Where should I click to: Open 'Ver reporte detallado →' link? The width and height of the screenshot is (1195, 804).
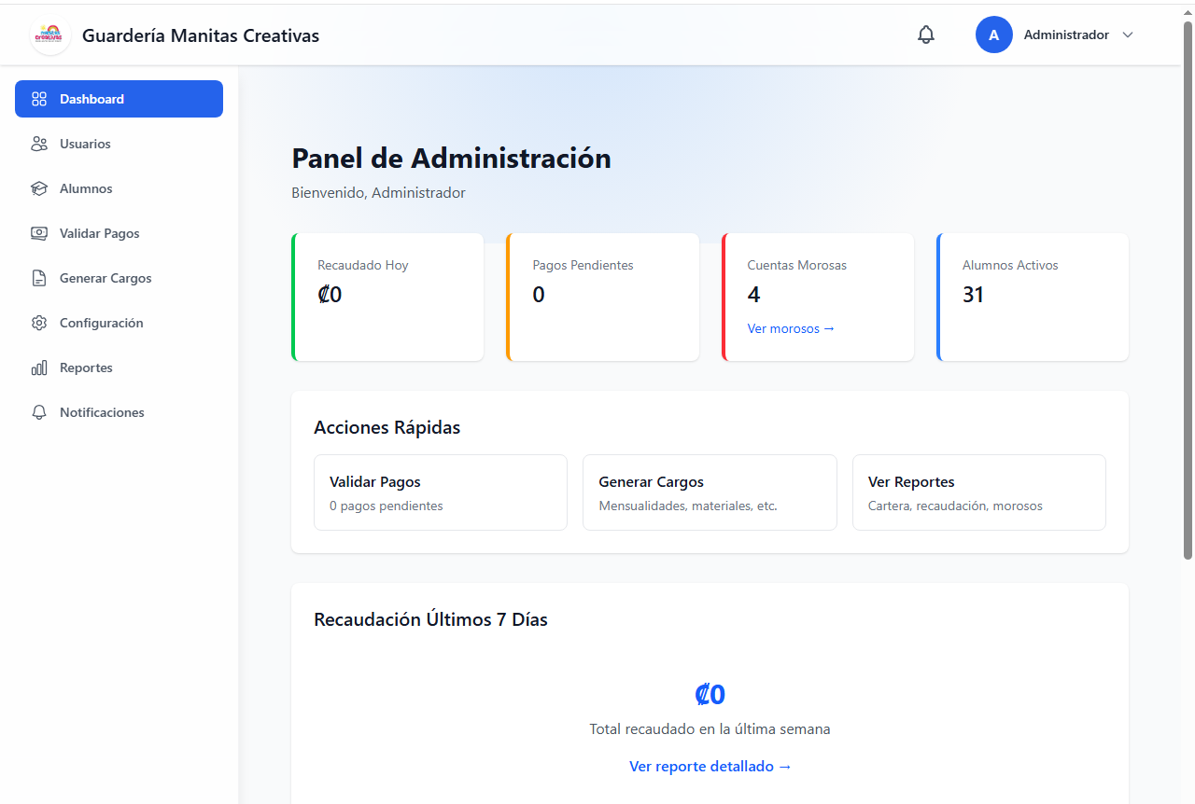coord(710,766)
